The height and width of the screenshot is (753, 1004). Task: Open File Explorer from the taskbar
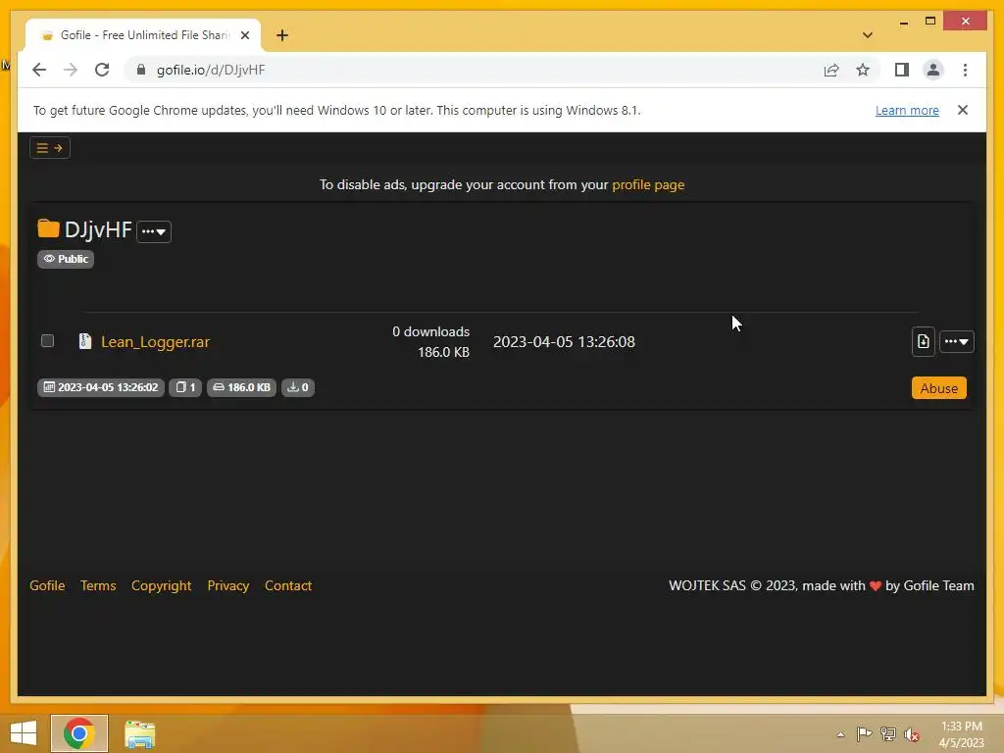(139, 733)
